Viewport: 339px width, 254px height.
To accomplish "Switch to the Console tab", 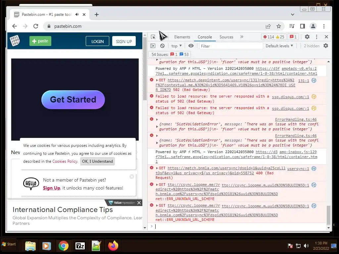I will click(x=205, y=37).
